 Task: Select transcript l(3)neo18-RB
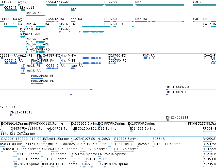coord(22,37)
